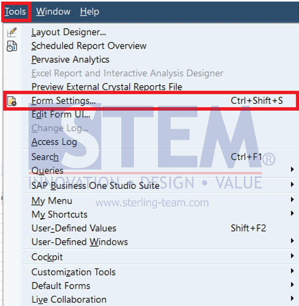Expand SAP Business One Studio Suite submenu arrow
299x306 pixels.
point(292,185)
